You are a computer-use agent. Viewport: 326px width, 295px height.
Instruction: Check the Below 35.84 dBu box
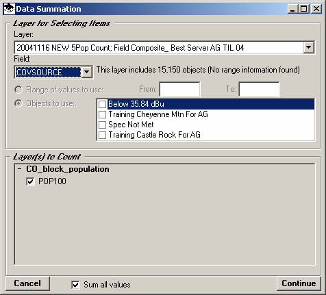102,104
